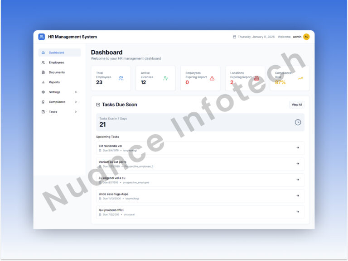
Task: Open the 'Qui proident offici' task row
Action: point(200,212)
